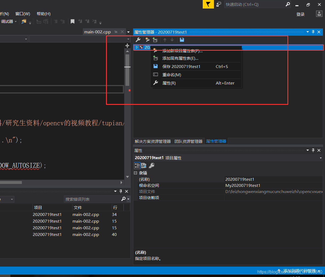This screenshot has width=325, height=277.
Task: Click the Add Existing Property Sheet toolbar icon
Action: click(155, 39)
